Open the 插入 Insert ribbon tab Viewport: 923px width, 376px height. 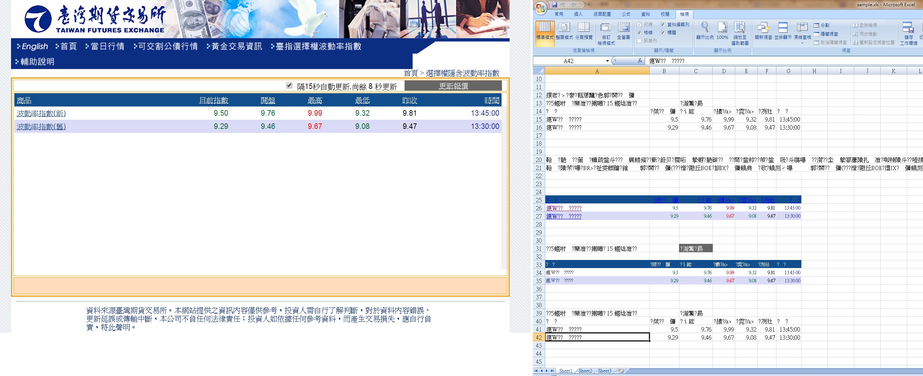click(578, 14)
